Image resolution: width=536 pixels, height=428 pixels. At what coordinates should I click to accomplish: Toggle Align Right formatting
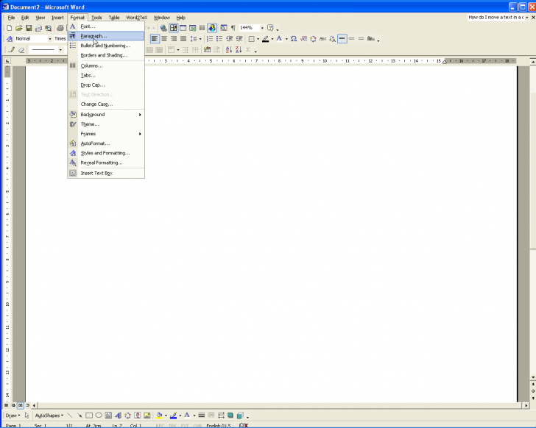[174, 39]
